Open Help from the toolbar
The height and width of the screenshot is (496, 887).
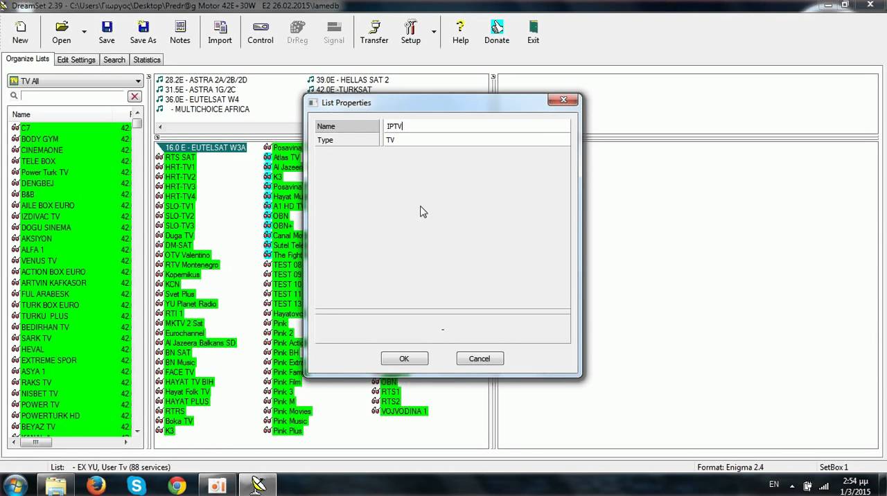[x=461, y=32]
